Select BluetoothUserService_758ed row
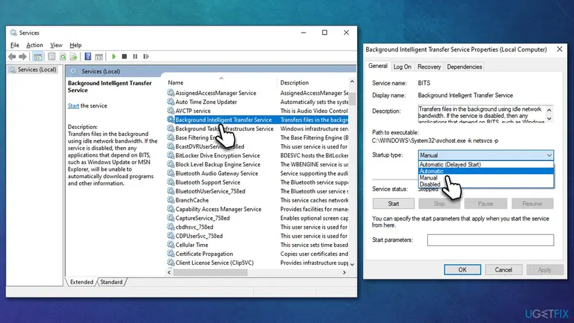Image resolution: width=574 pixels, height=323 pixels. coord(257,191)
